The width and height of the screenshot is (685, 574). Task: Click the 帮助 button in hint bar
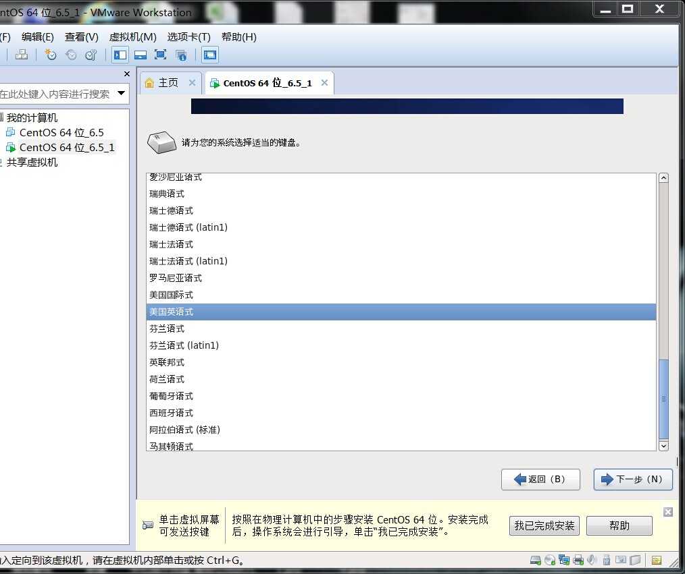click(x=619, y=525)
